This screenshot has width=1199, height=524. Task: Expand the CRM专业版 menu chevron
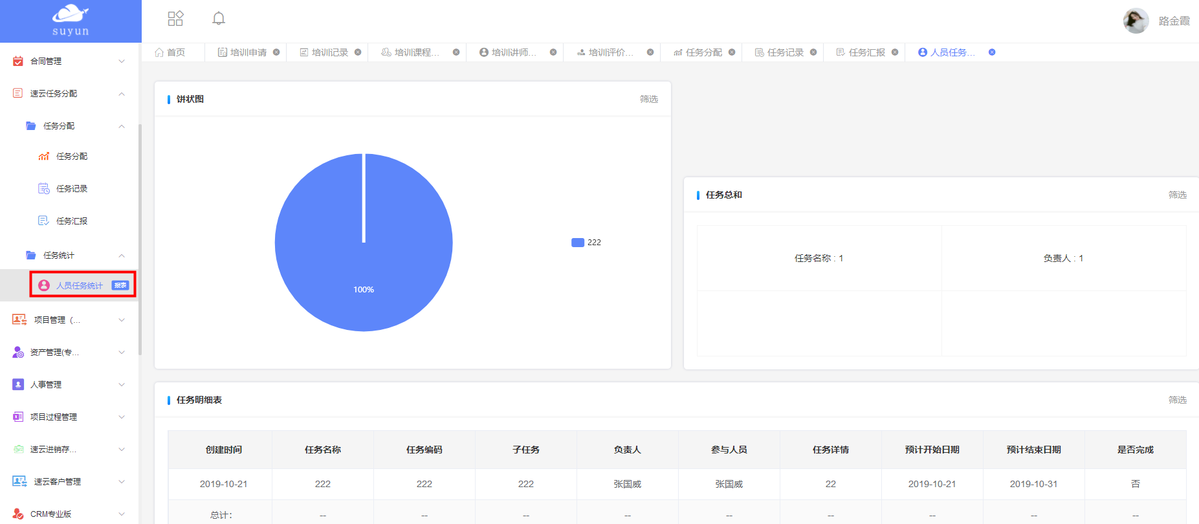pyautogui.click(x=122, y=514)
